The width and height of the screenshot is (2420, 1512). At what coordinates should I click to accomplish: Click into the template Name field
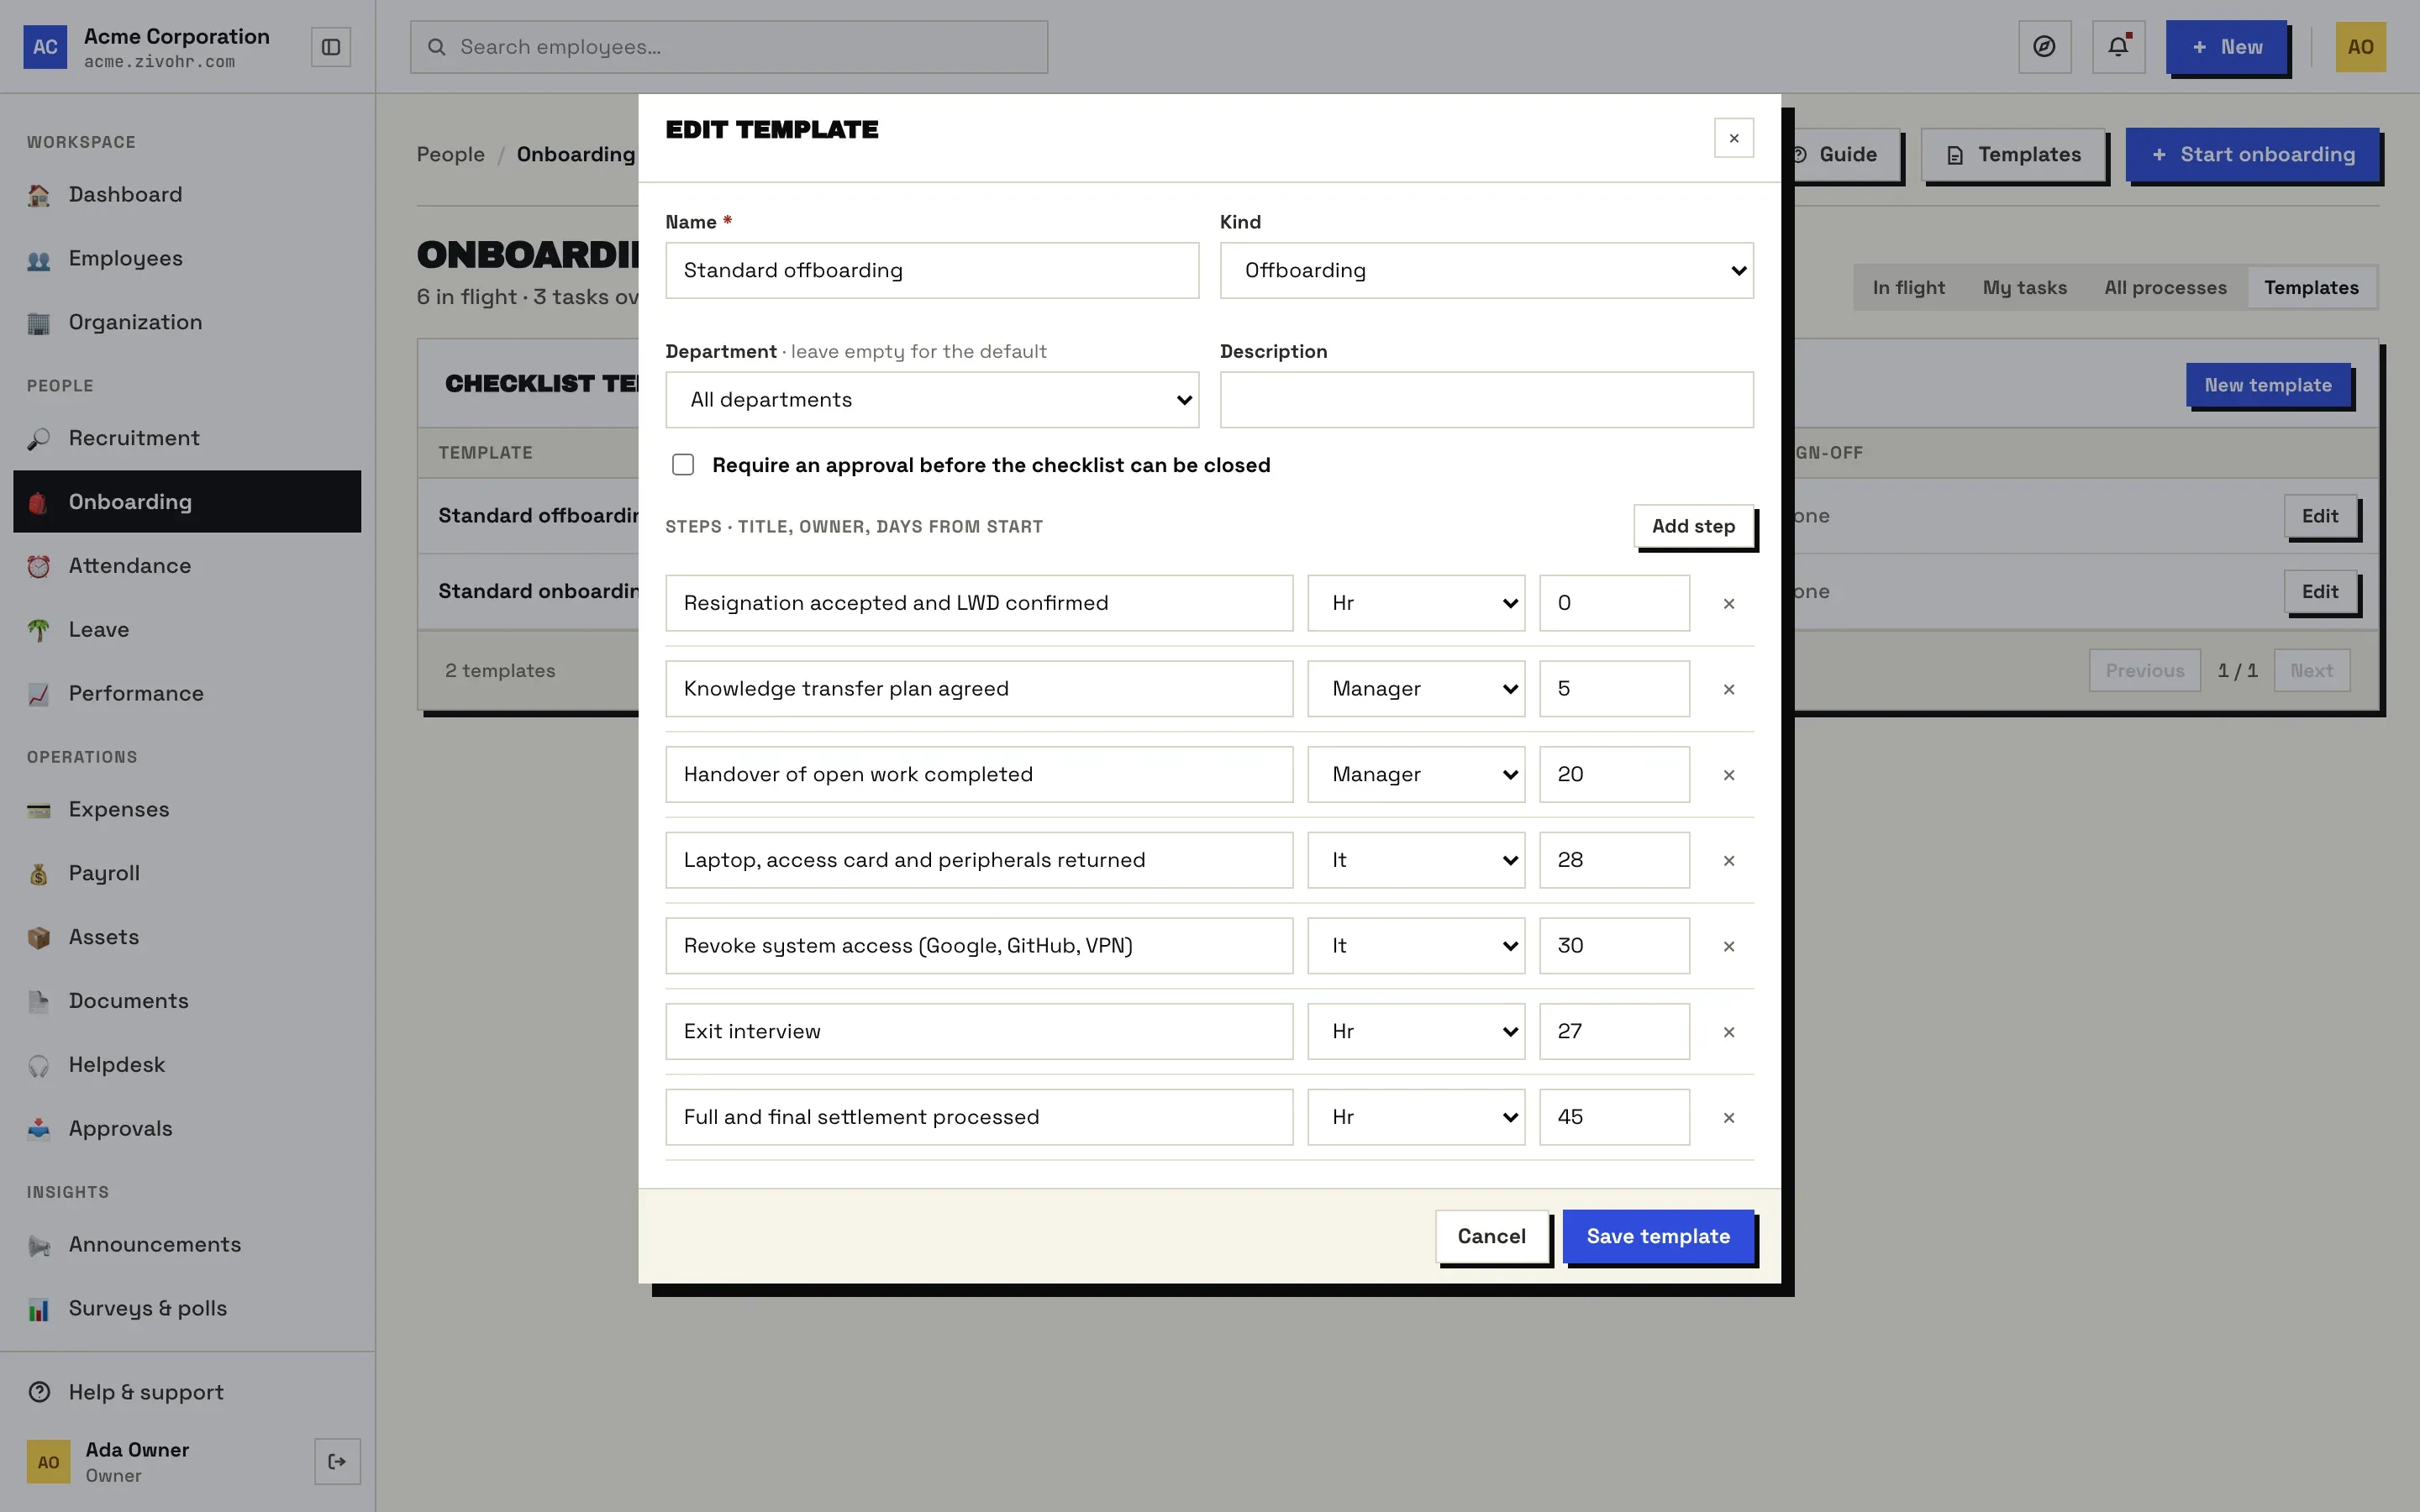932,270
